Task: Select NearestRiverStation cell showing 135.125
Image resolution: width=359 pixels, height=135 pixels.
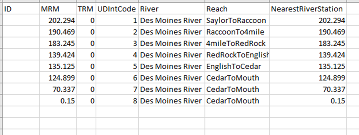Action: click(308, 66)
